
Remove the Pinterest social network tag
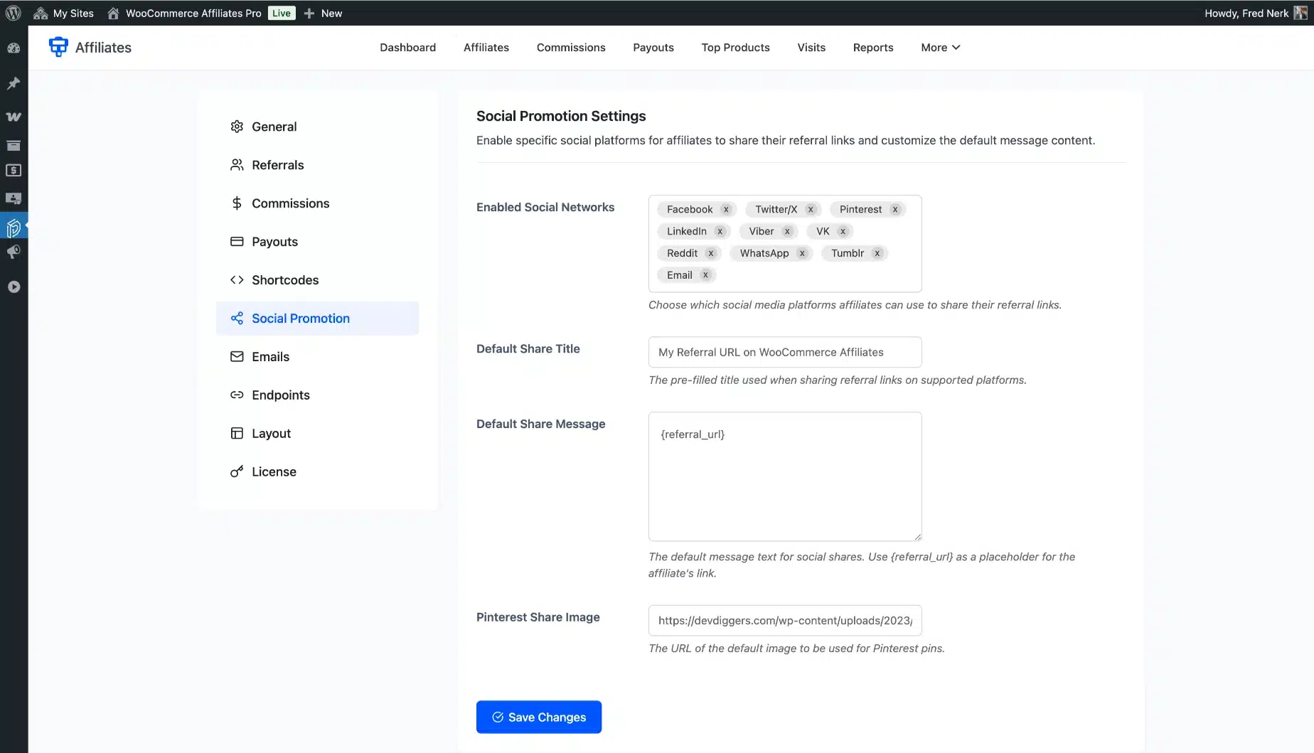895,209
